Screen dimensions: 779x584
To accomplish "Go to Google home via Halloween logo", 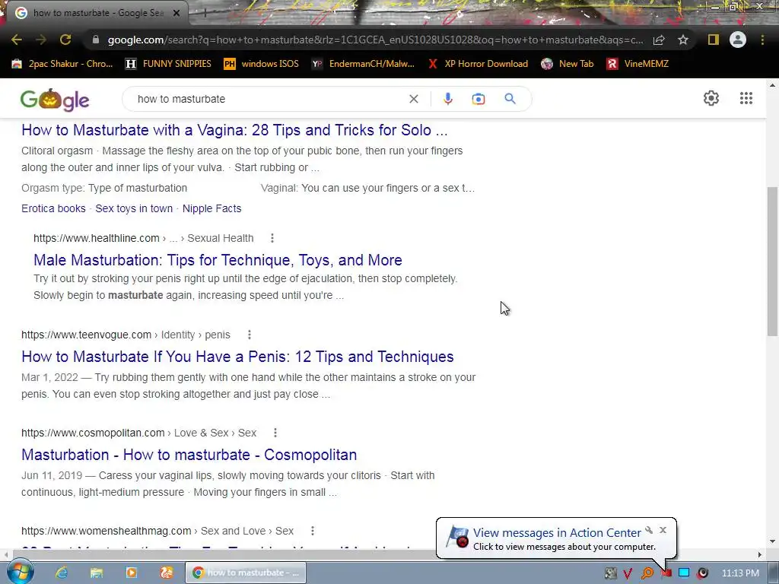I will tap(55, 100).
